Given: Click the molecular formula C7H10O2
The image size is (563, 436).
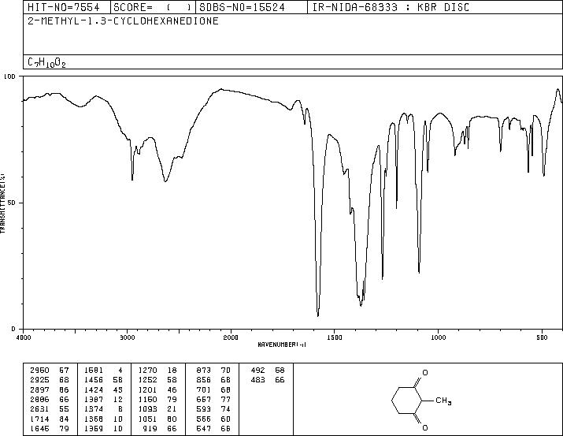Looking at the screenshot, I should coord(46,62).
